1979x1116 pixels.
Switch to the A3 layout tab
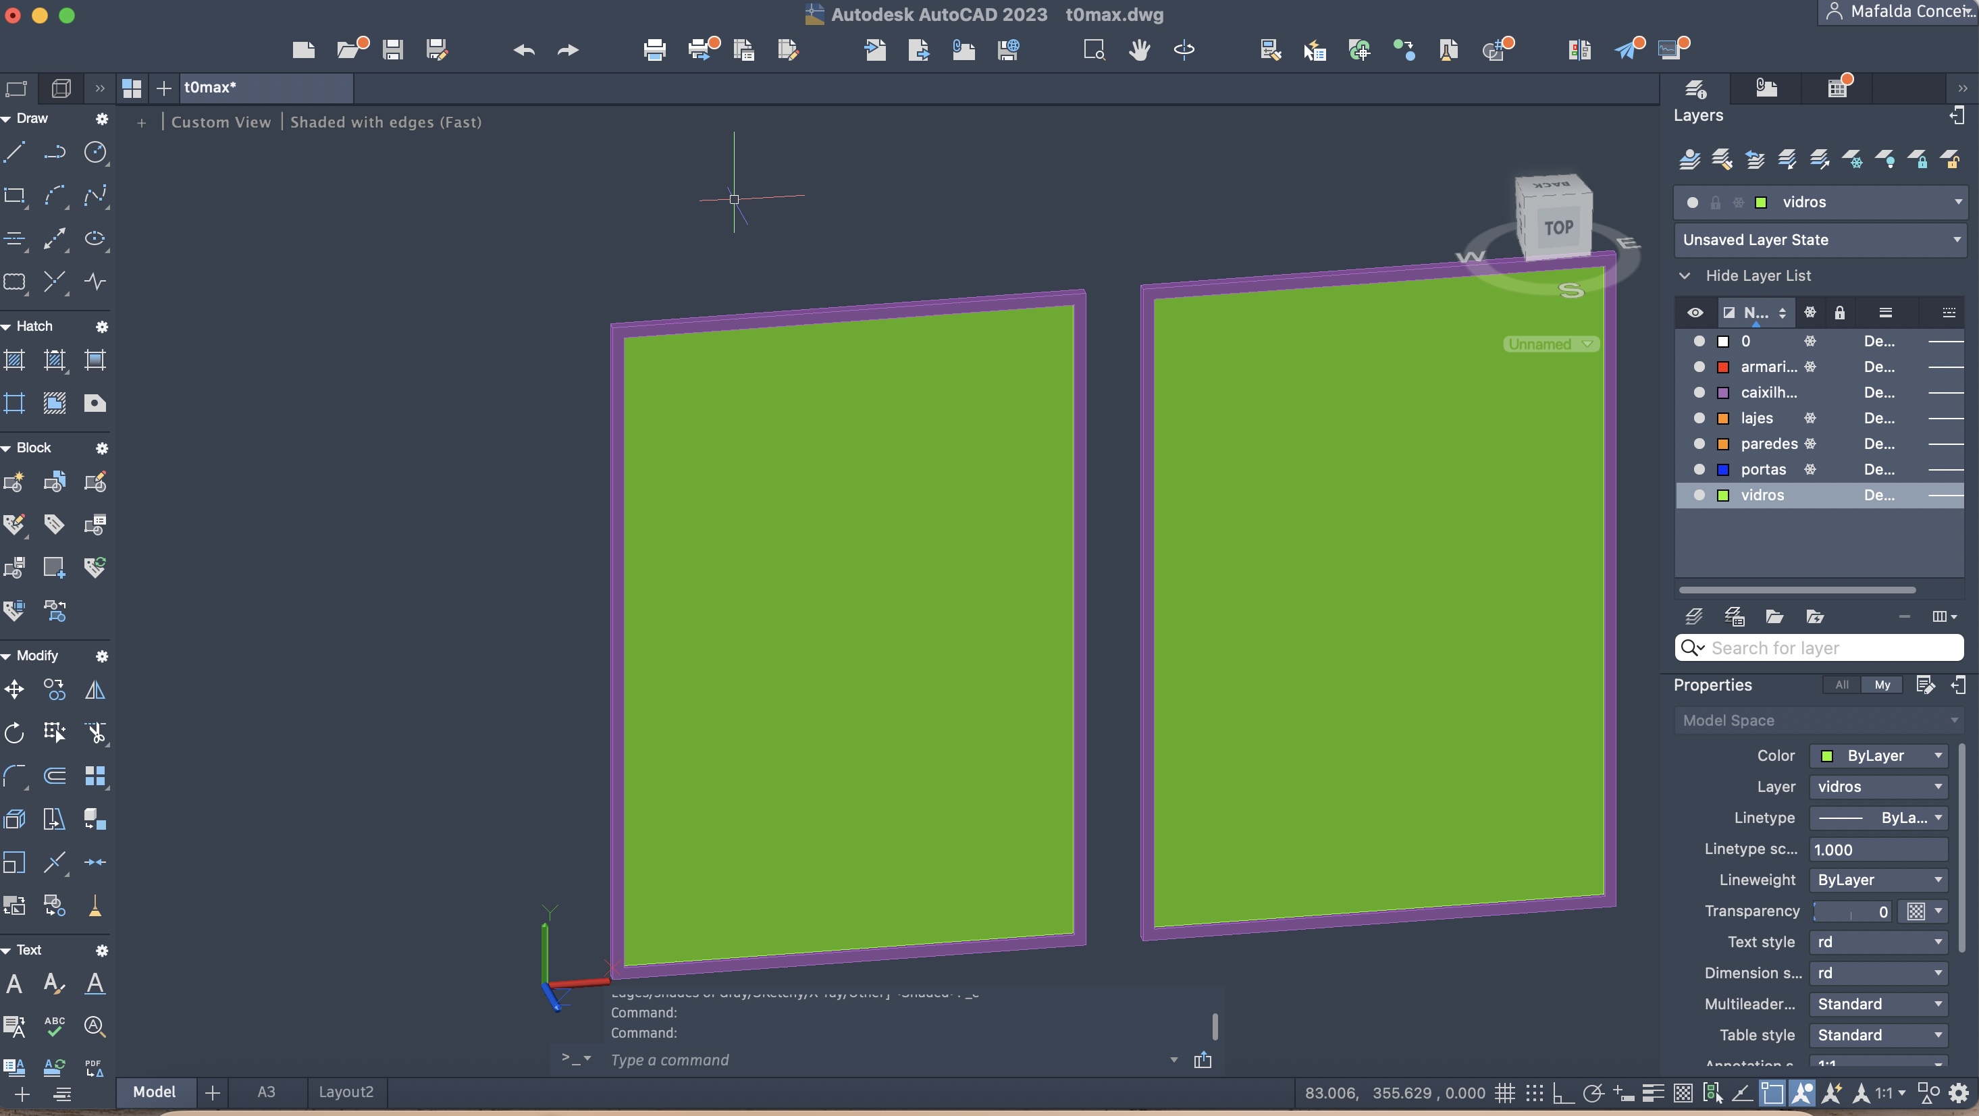(266, 1092)
